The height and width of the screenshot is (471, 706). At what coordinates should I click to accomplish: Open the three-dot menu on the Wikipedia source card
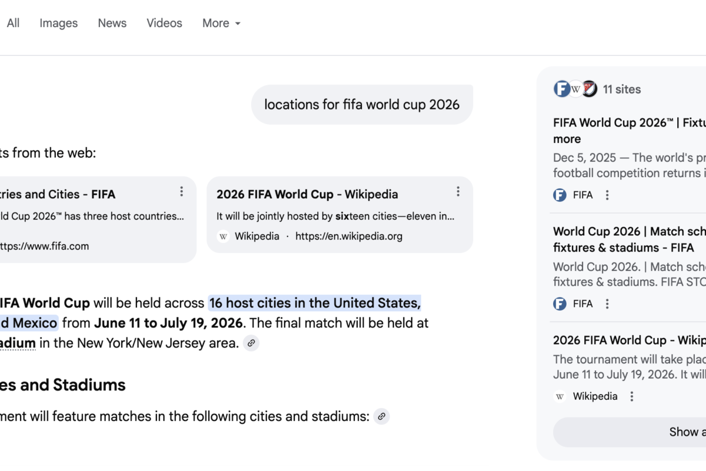point(458,191)
